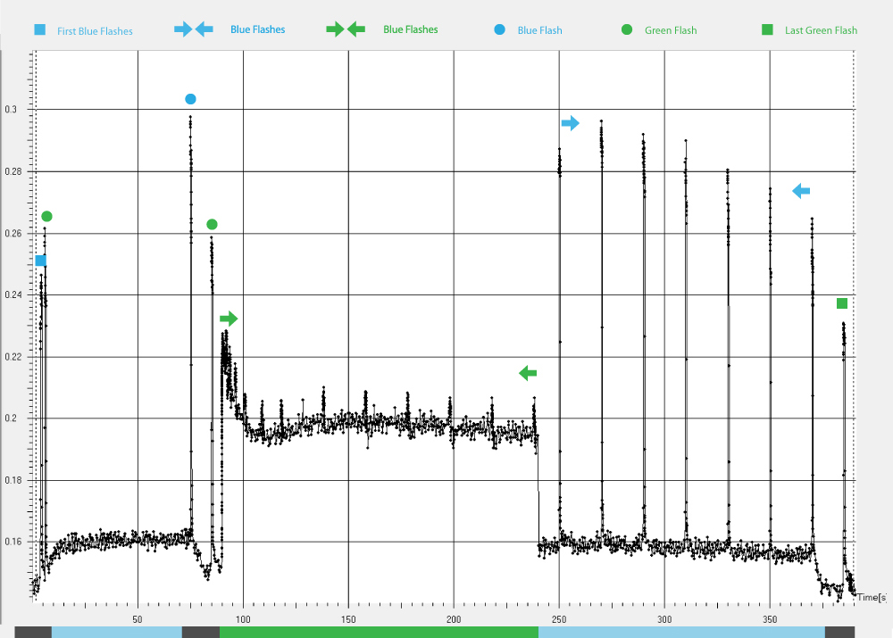Click the long light-blue segment on the right of the timeline bar
The height and width of the screenshot is (638, 893).
(x=681, y=632)
